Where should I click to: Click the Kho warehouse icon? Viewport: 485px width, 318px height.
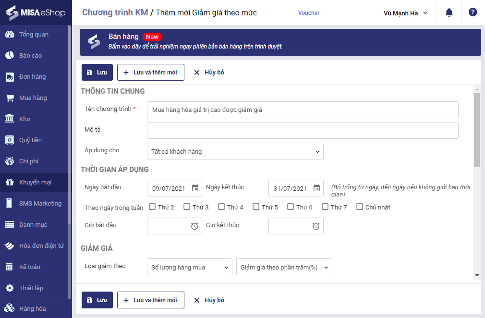click(x=10, y=119)
